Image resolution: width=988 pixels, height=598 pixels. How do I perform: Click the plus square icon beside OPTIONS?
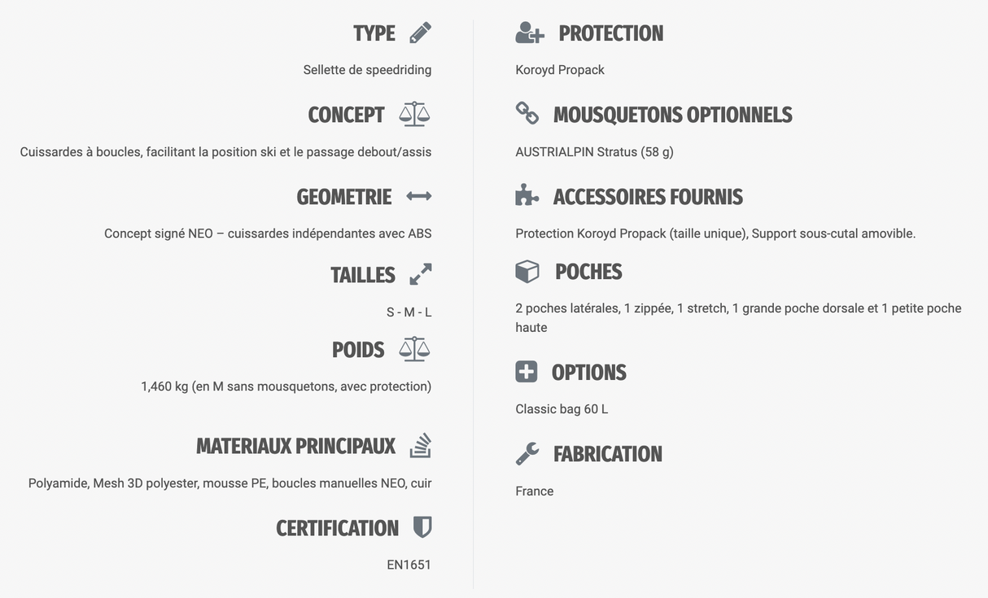pos(527,372)
